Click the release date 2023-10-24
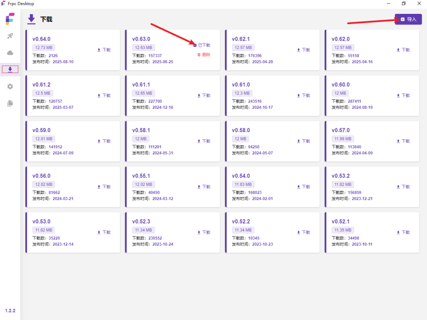 pos(163,244)
